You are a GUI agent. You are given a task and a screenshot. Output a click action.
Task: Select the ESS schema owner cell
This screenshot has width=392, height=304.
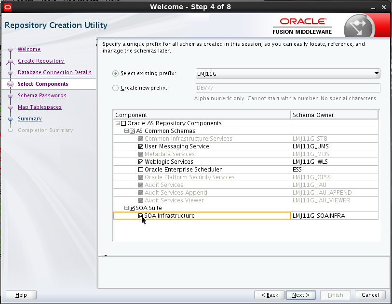click(335, 170)
